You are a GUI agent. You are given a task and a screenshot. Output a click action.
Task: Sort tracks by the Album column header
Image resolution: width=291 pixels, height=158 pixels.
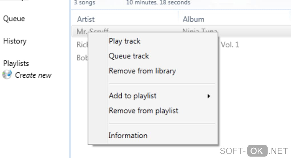tap(193, 19)
